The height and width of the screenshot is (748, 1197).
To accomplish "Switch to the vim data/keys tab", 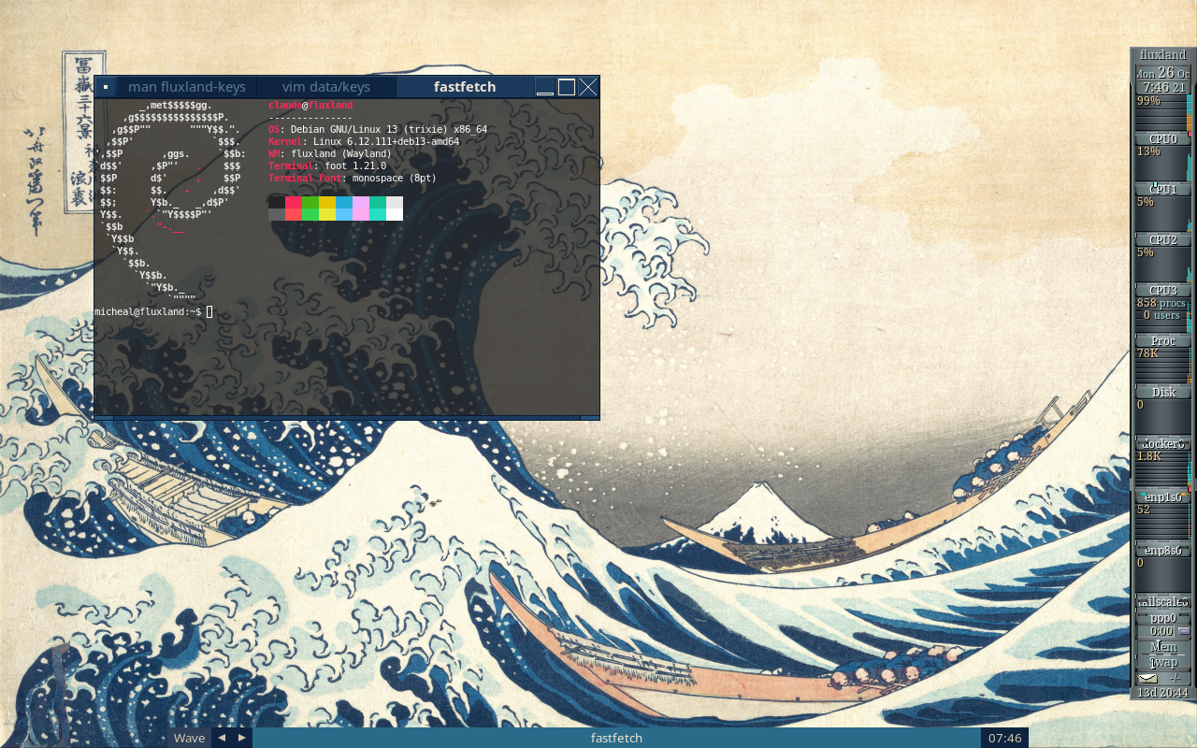I will point(326,87).
